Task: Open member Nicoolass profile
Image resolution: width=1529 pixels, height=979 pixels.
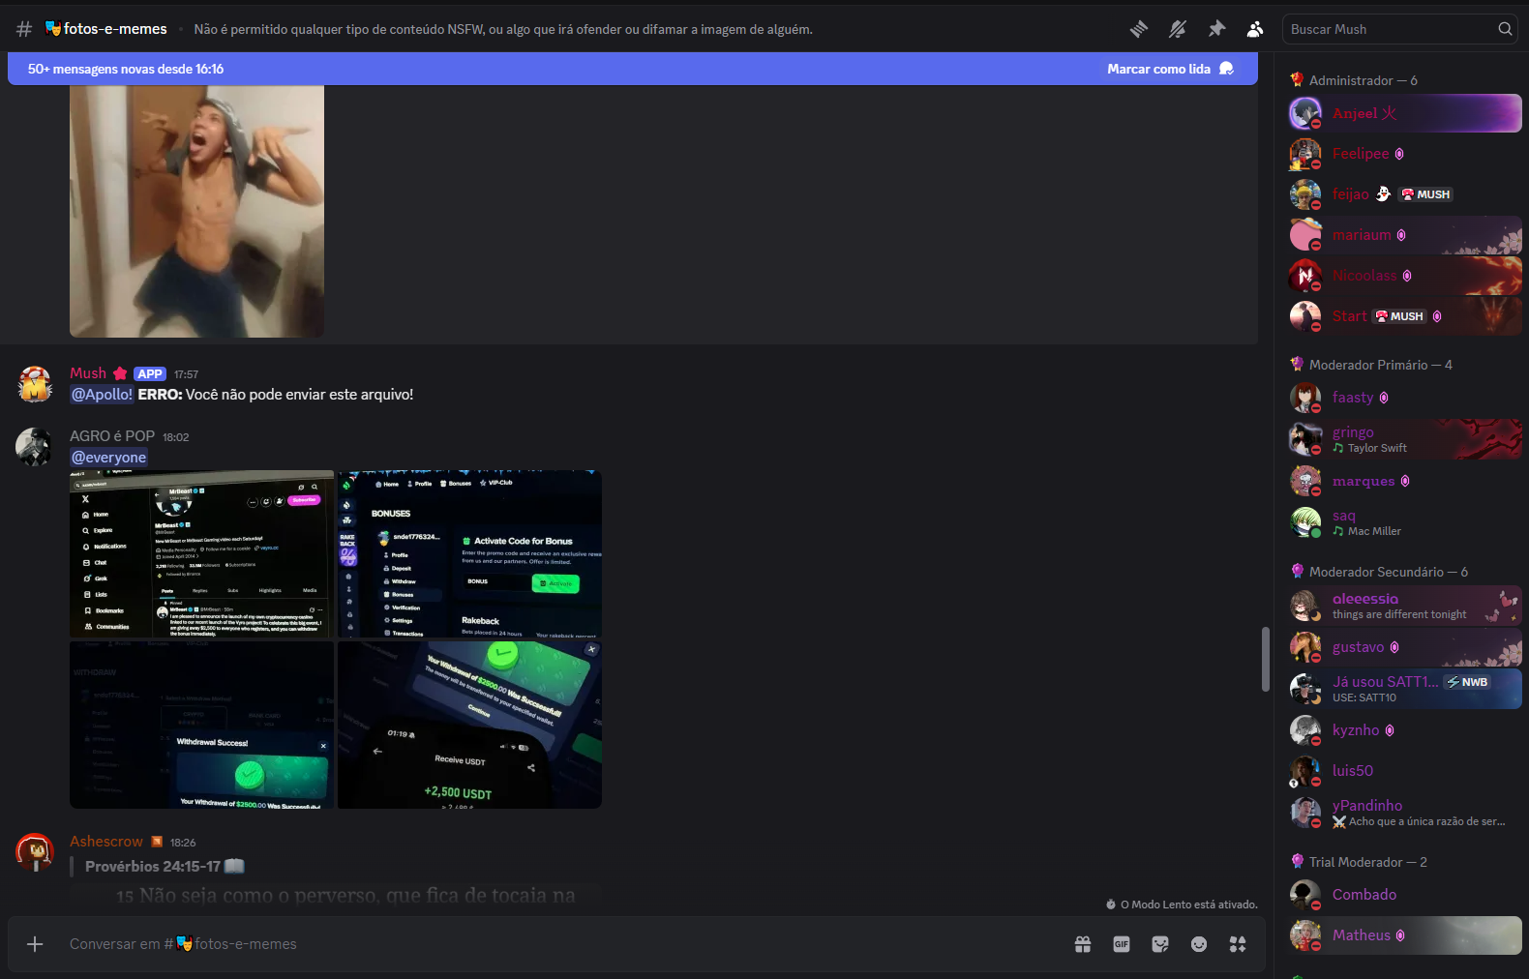Action: click(1405, 276)
